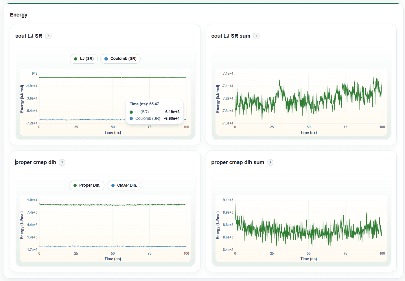Open the help icon beside coul LJ SR
This screenshot has width=405, height=281.
tap(48, 36)
